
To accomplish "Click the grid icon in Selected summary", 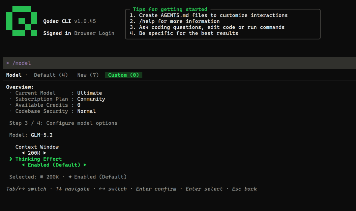I will (42, 177).
